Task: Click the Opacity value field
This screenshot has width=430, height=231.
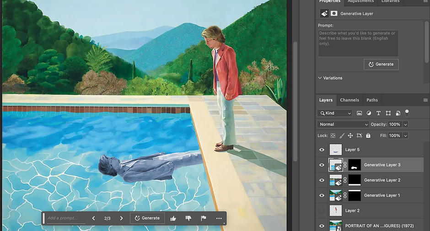Action: pyautogui.click(x=395, y=124)
